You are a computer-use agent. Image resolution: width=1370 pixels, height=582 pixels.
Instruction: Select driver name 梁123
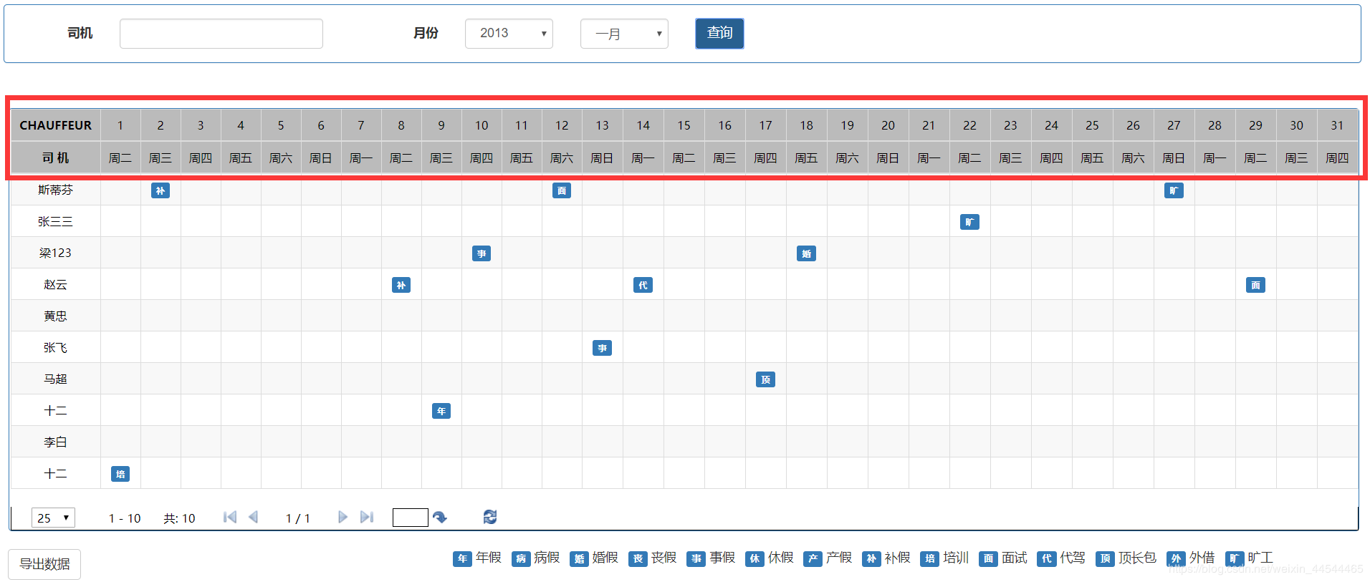coord(56,253)
